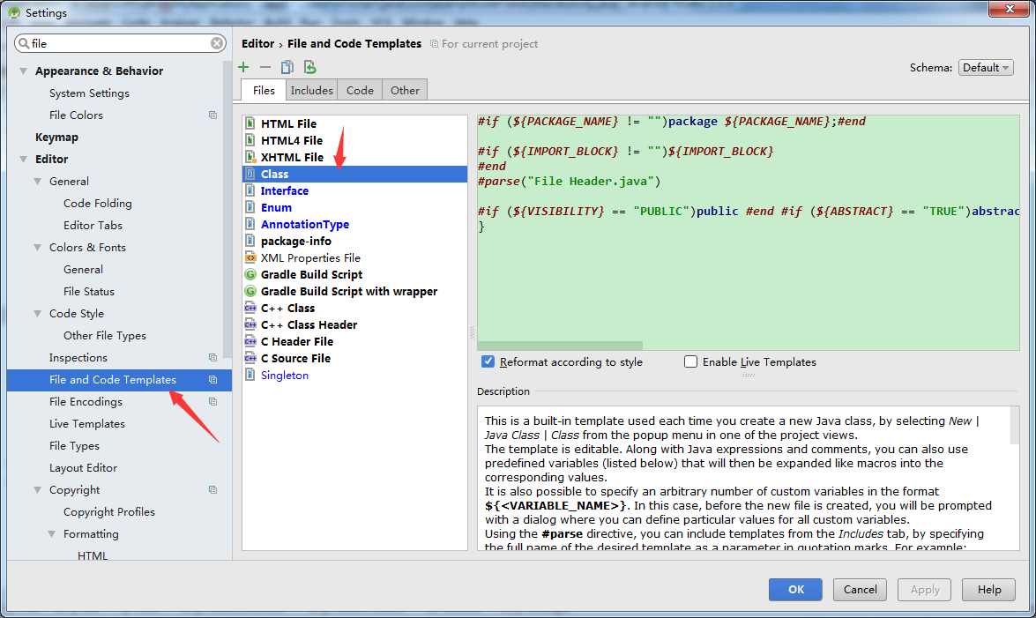Click the OK button
Viewport: 1036px width, 618px height.
click(795, 590)
